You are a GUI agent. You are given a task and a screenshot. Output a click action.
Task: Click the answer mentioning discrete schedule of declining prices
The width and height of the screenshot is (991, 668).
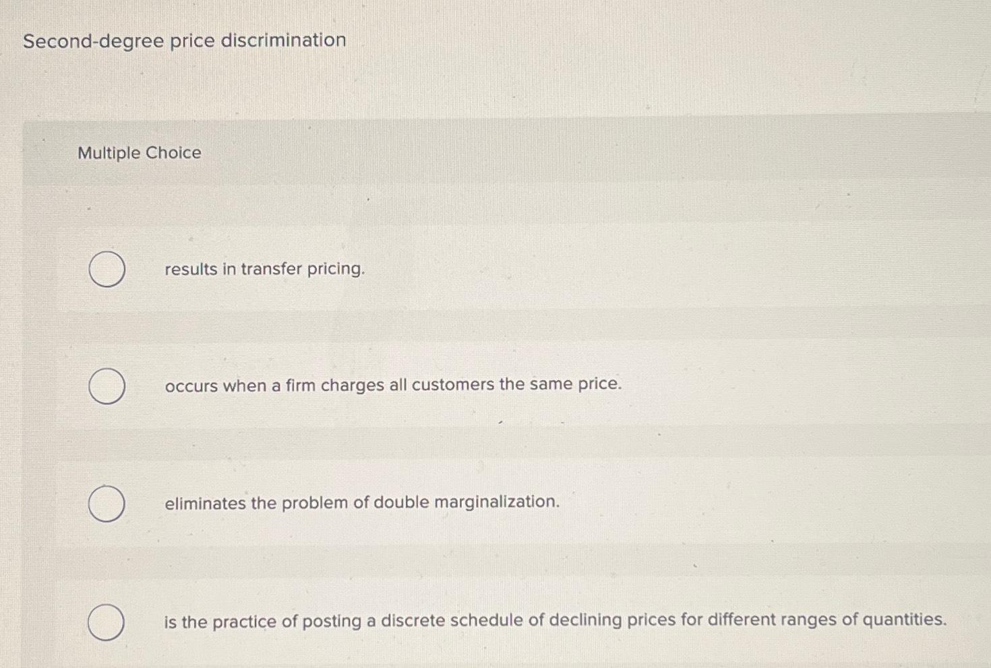click(x=553, y=620)
